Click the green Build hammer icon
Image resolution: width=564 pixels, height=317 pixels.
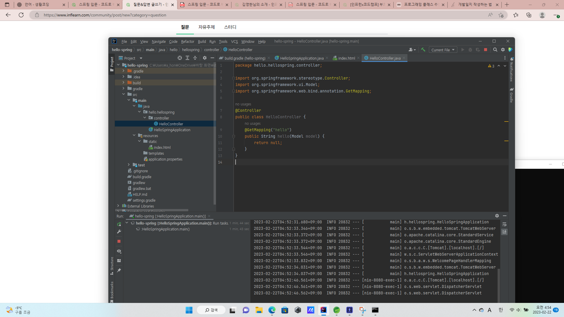click(423, 50)
